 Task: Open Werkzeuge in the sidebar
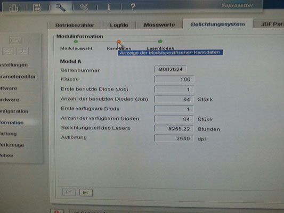(x=12, y=145)
